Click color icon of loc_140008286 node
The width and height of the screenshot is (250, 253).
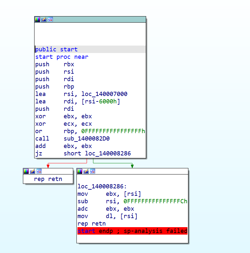[80, 171]
